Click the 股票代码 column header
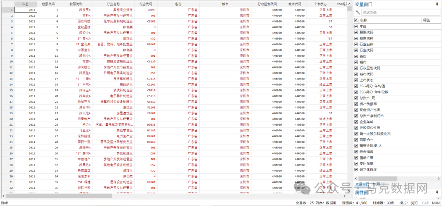 (x=48, y=4)
